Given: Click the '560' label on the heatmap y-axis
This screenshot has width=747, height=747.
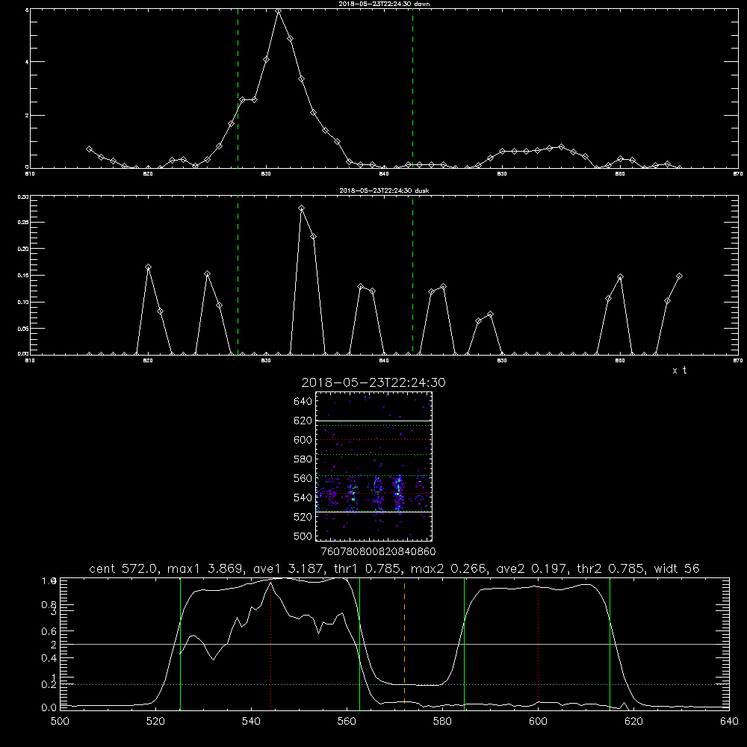Looking at the screenshot, I should click(303, 478).
